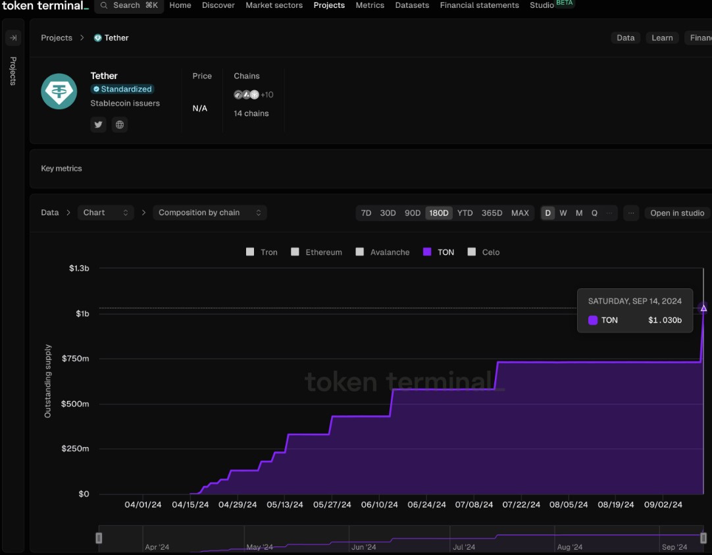
Task: Open the Chart type dropdown
Action: (x=105, y=213)
